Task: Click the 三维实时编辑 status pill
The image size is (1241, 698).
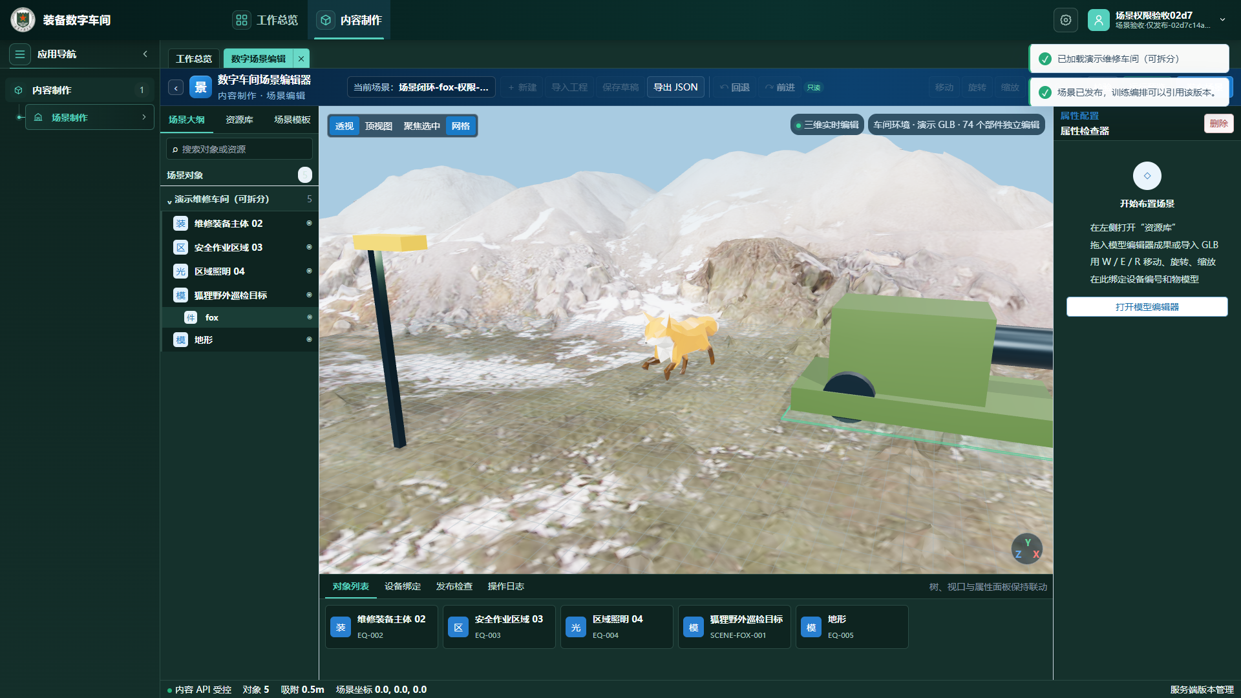Action: point(827,125)
